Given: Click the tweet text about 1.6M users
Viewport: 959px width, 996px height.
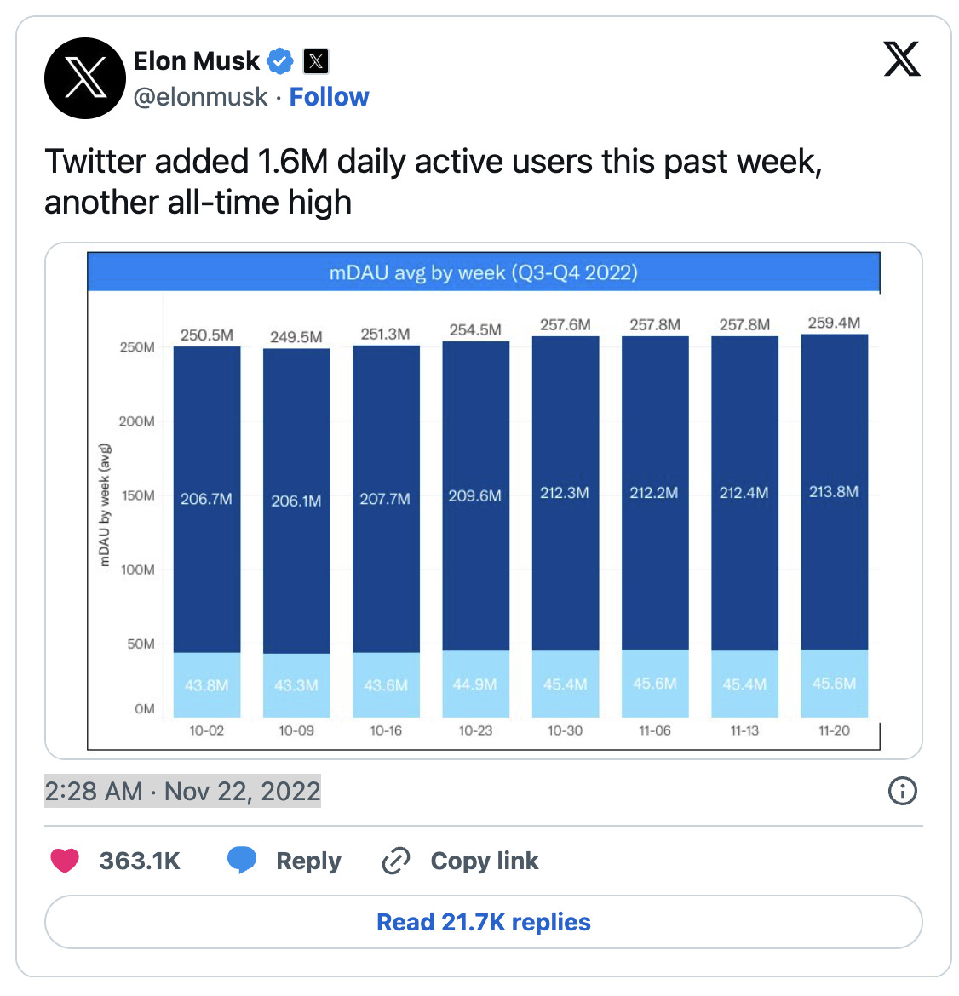Looking at the screenshot, I should pyautogui.click(x=433, y=181).
